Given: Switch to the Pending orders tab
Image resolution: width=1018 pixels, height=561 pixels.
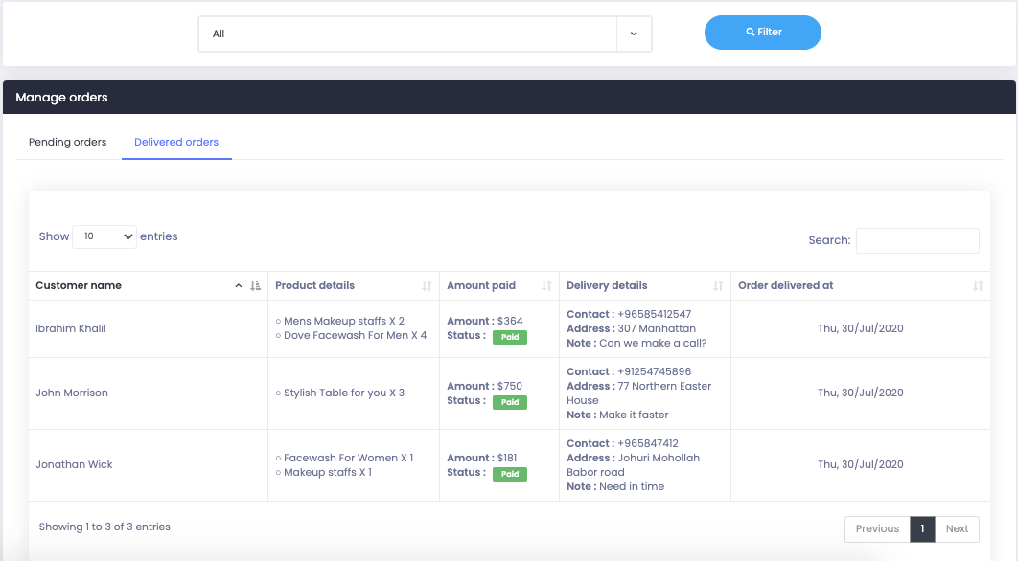Looking at the screenshot, I should [x=67, y=142].
